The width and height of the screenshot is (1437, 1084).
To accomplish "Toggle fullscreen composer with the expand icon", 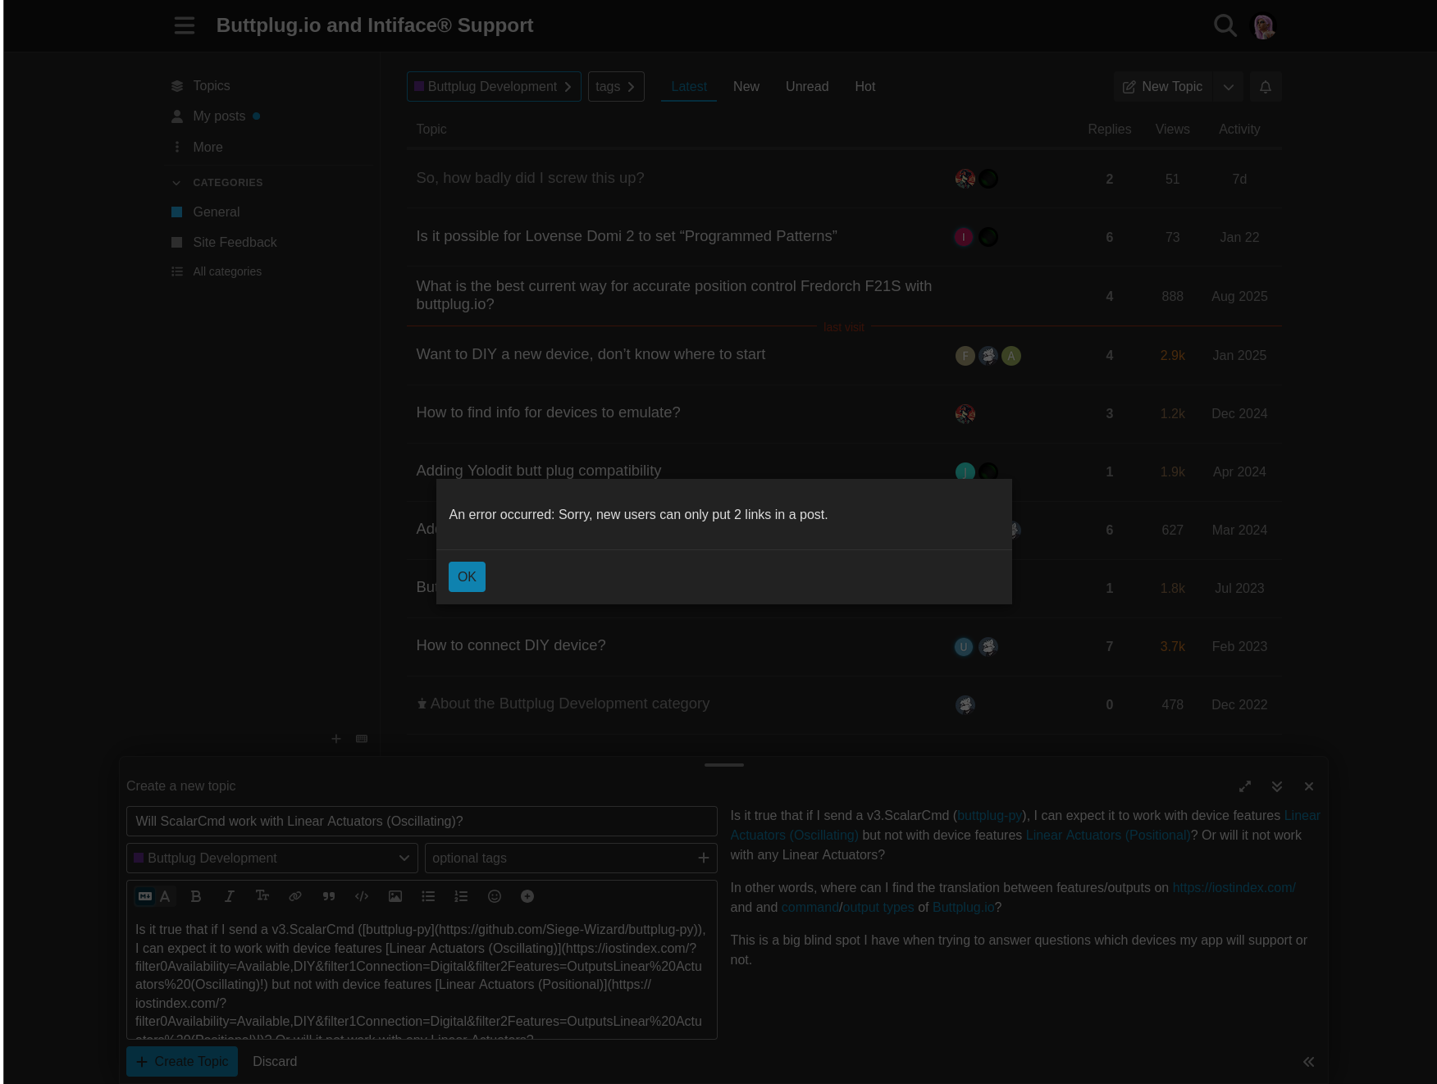I will point(1245,786).
